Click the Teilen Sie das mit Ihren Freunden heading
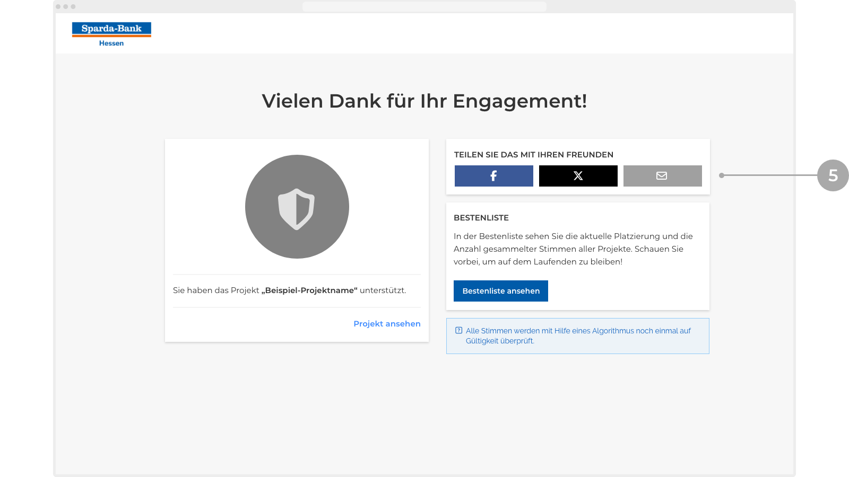The height and width of the screenshot is (477, 849). click(x=534, y=155)
